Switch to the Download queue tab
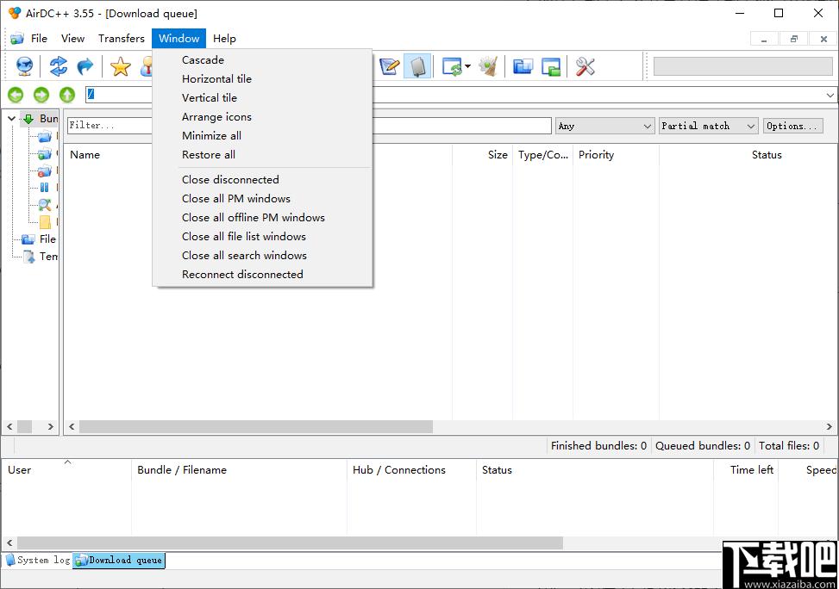839x589 pixels. tap(119, 560)
